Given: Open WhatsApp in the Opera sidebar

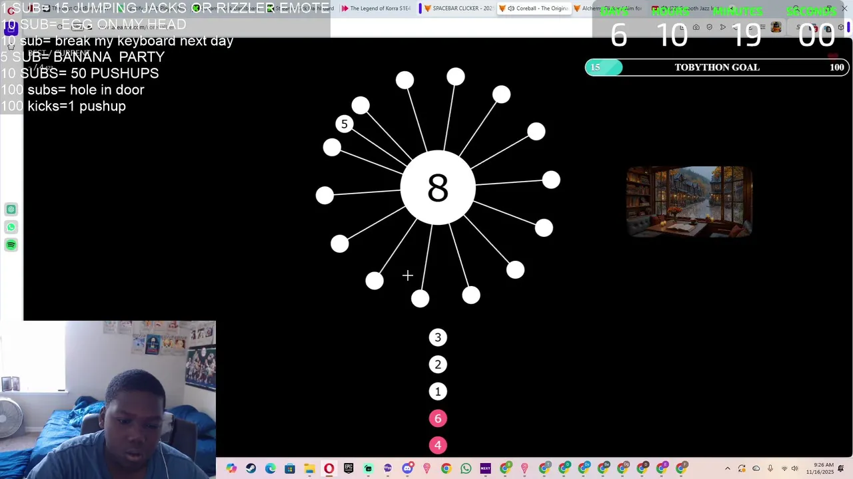Looking at the screenshot, I should (x=11, y=228).
